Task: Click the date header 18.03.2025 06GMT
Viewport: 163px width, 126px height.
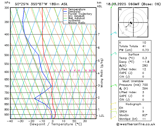Action: pos(123,4)
